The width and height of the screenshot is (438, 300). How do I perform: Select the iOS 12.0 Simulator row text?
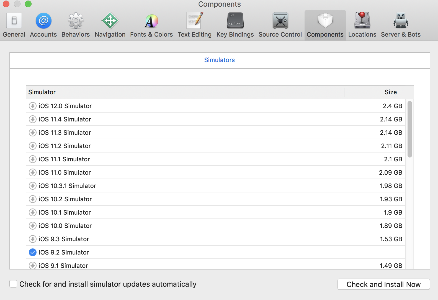click(65, 106)
